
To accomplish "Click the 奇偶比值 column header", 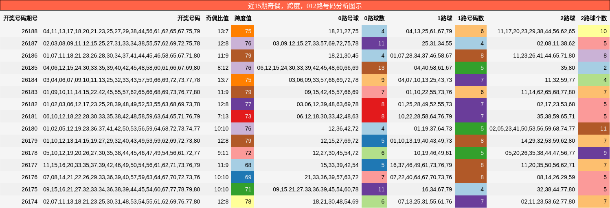I will tap(217, 18).
